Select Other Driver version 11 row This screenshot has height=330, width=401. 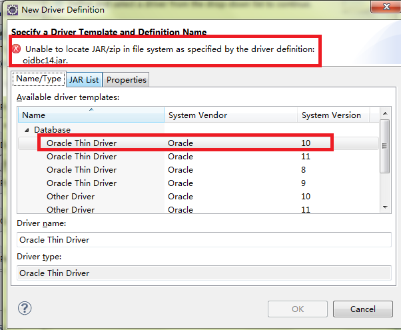pyautogui.click(x=199, y=209)
